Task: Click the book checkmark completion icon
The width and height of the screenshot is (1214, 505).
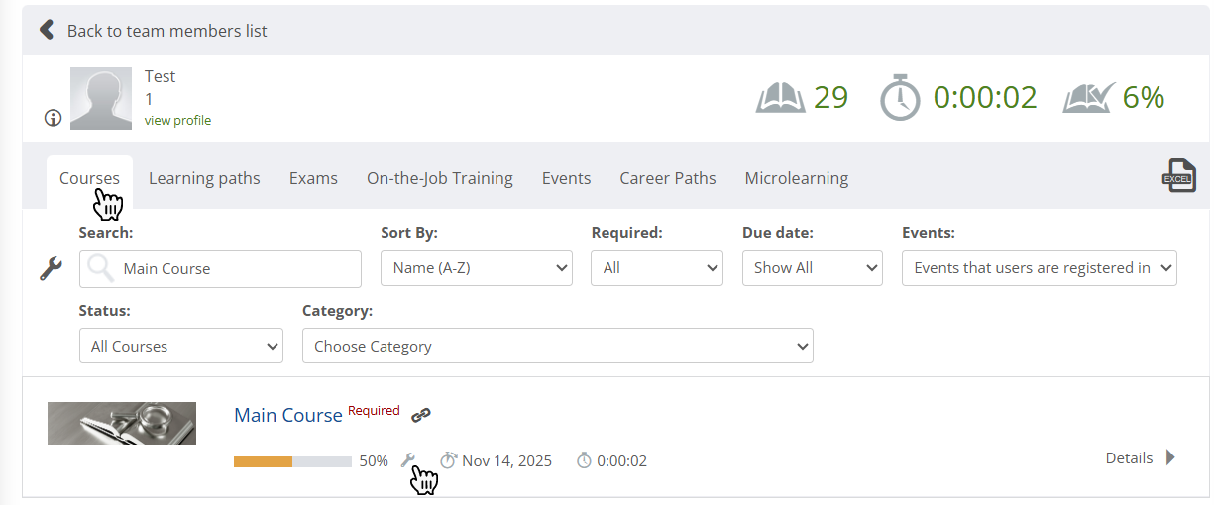Action: pos(1088,98)
